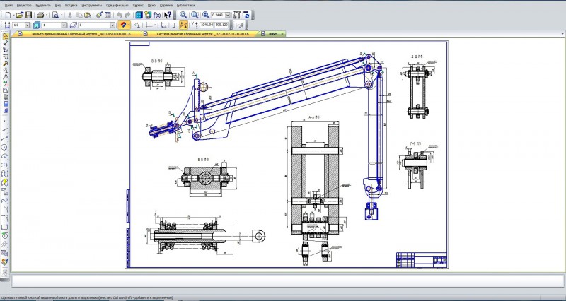The width and height of the screenshot is (566, 301).
Task: Click the second zoom magnifier icon
Action: tap(195, 15)
